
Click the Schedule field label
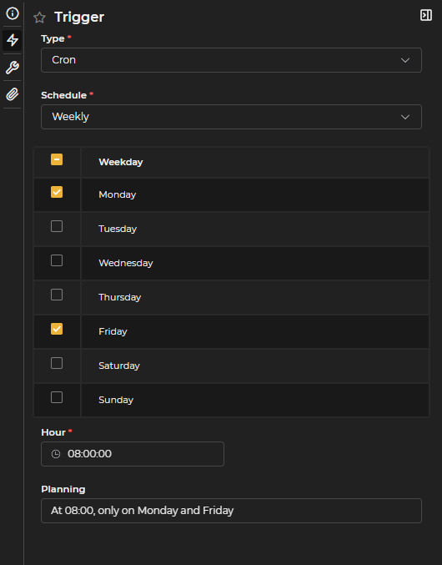[63, 95]
